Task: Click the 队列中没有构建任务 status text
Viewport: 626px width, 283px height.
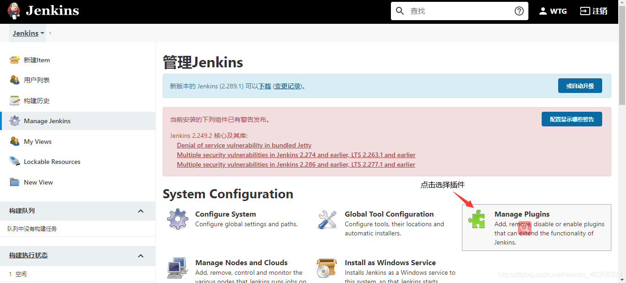Action: [x=32, y=229]
